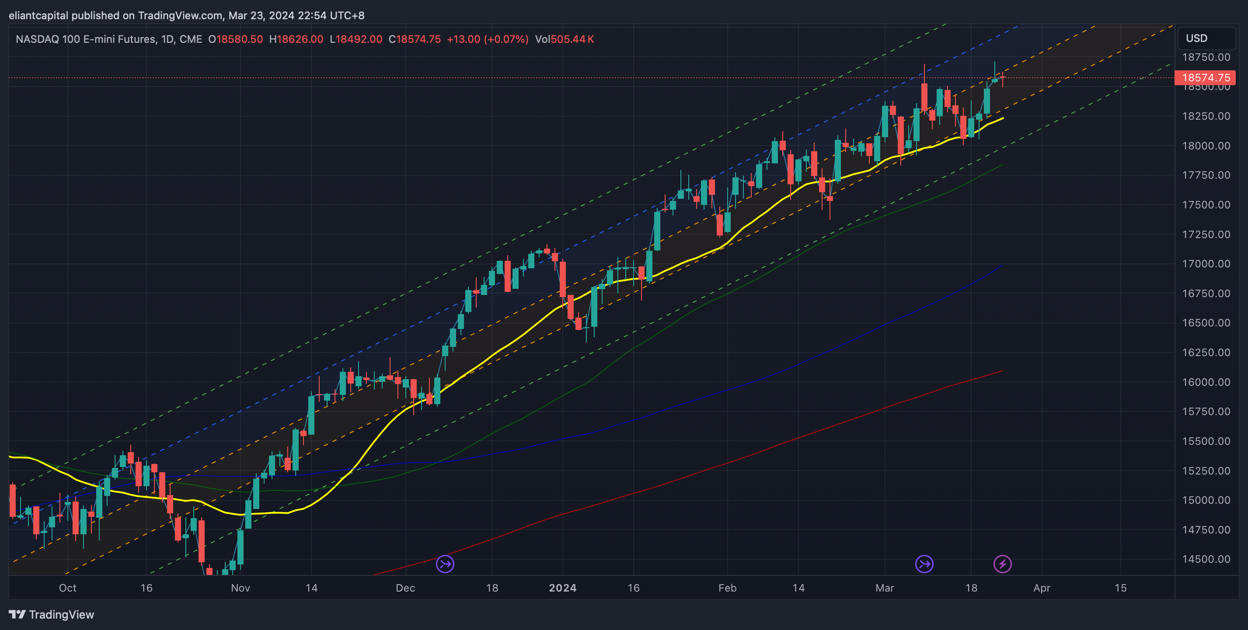Click the Apr label on time axis
This screenshot has width=1248, height=630.
tap(1042, 588)
